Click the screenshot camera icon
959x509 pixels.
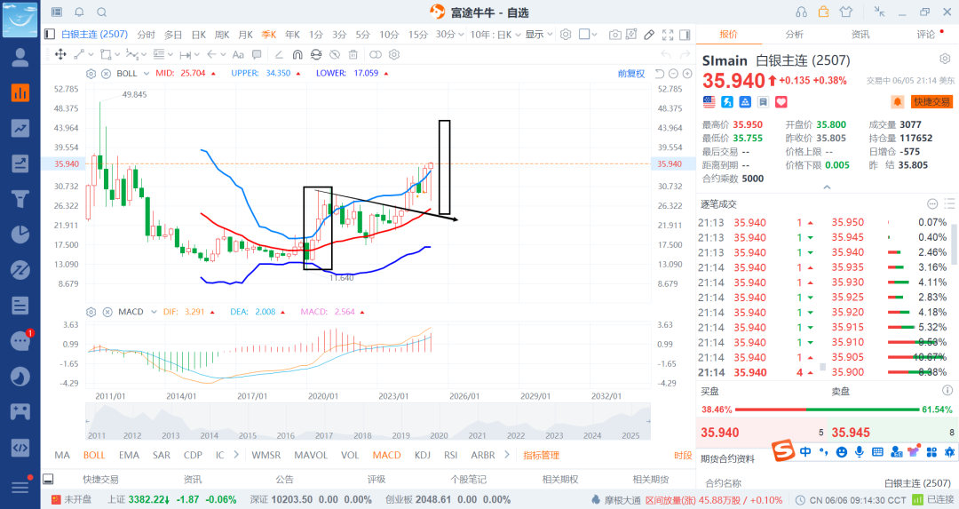coord(614,35)
